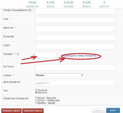Screen dimensions: 123x113
Task: Focus the Дата рождения date field
Action: tap(75, 83)
